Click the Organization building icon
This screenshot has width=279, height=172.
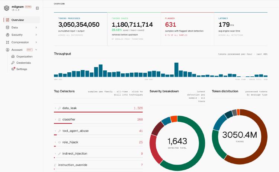pos(13,56)
